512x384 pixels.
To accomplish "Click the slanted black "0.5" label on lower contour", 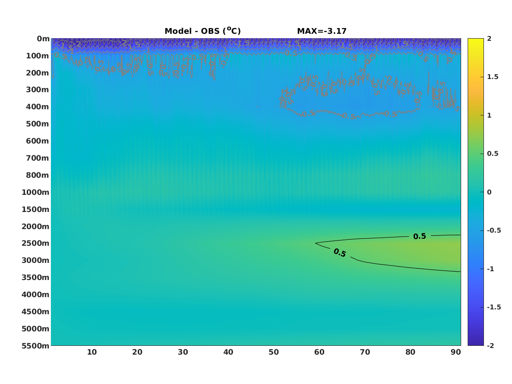I will point(340,253).
